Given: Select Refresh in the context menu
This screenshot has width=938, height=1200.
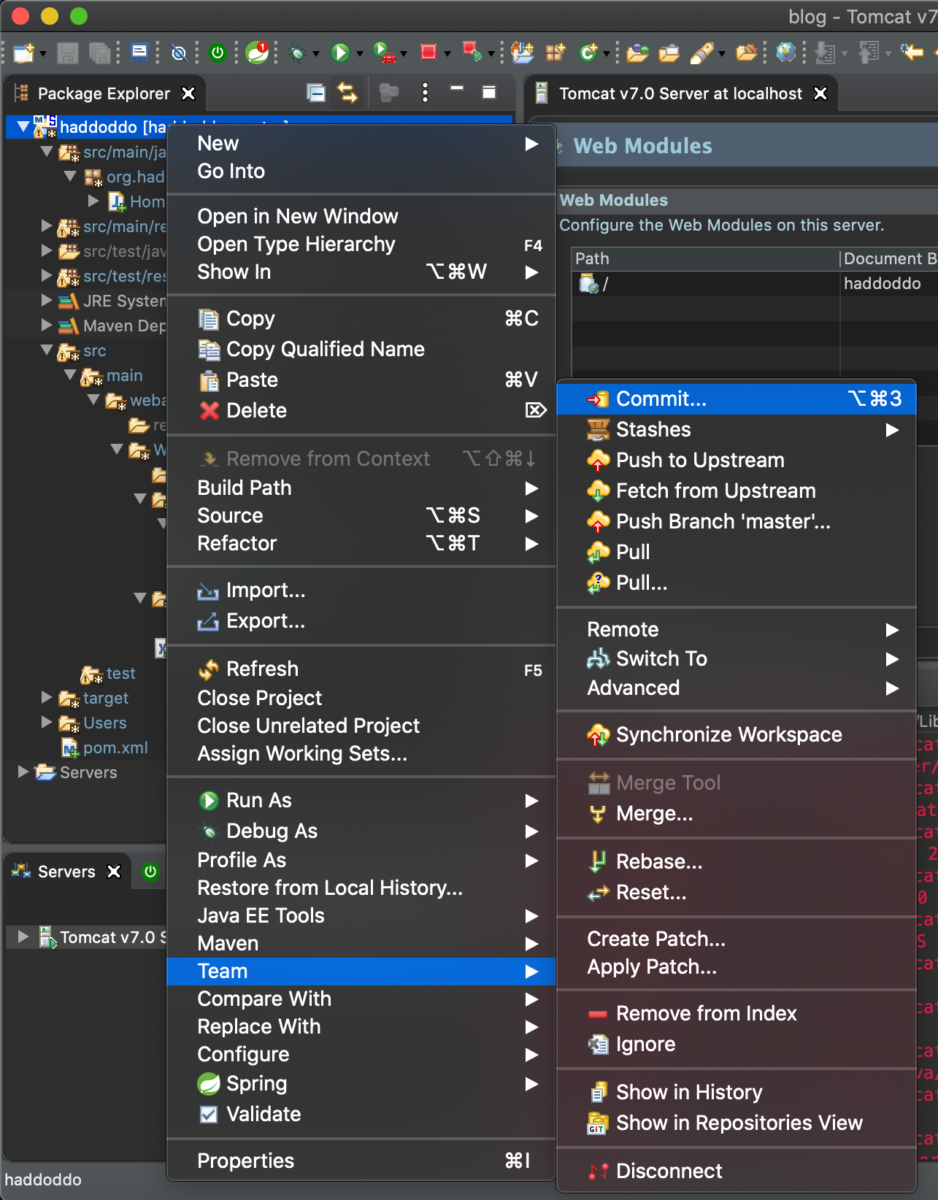Looking at the screenshot, I should click(361, 669).
